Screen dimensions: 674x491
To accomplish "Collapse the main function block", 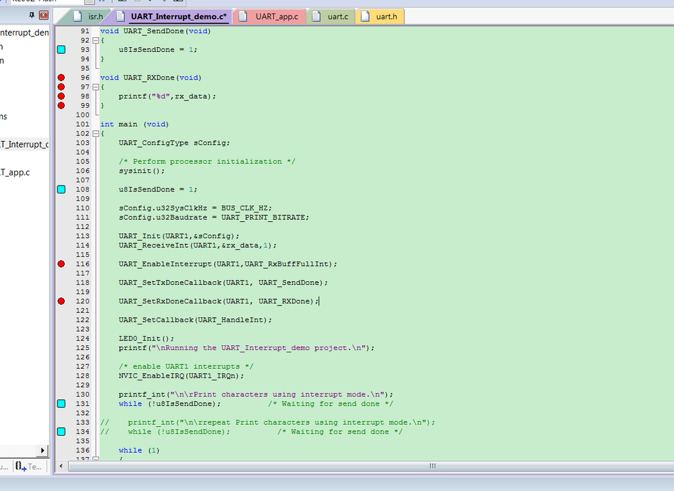I will coord(96,134).
